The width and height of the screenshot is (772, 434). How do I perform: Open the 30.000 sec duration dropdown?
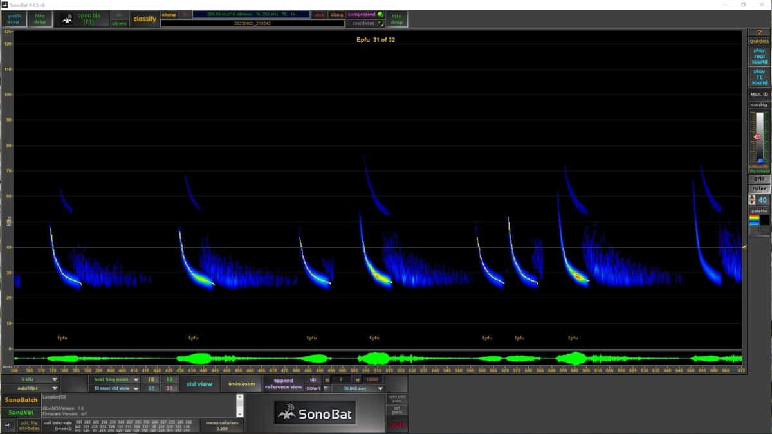pyautogui.click(x=358, y=388)
